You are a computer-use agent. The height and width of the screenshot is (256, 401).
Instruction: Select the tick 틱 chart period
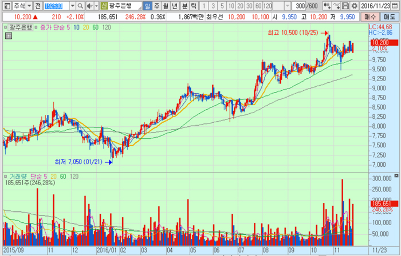click(x=194, y=6)
